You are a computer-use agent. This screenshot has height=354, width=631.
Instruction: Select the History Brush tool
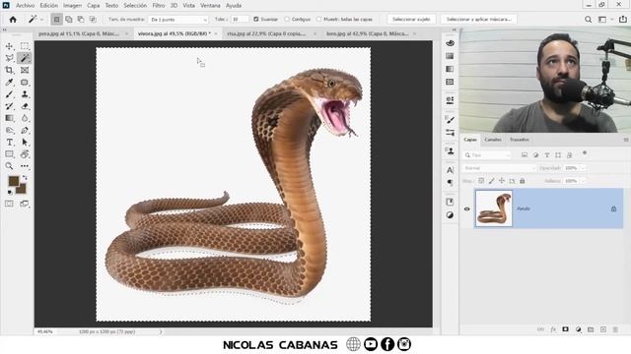point(9,106)
